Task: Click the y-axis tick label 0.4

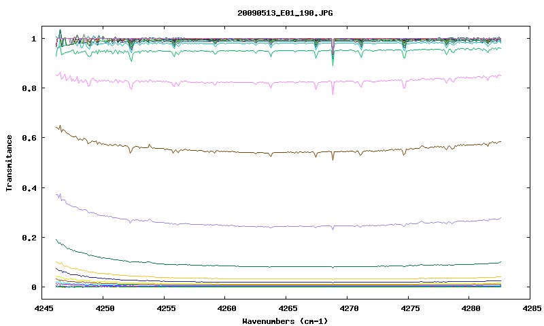Action: coord(29,187)
